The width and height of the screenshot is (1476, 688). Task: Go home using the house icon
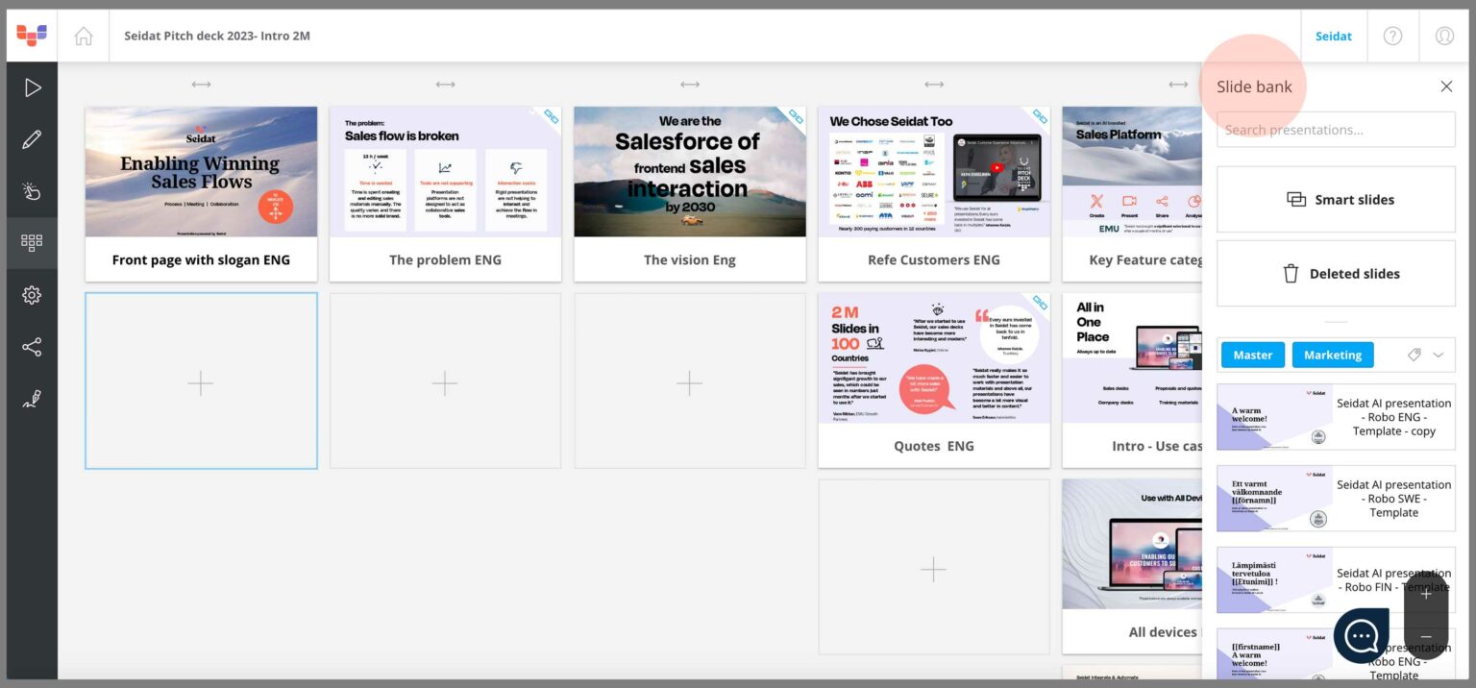(84, 36)
